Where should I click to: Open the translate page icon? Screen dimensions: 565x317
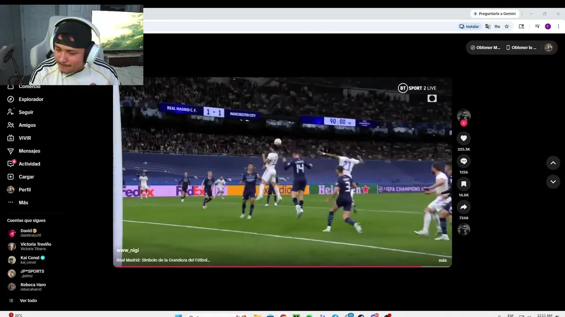click(x=488, y=26)
